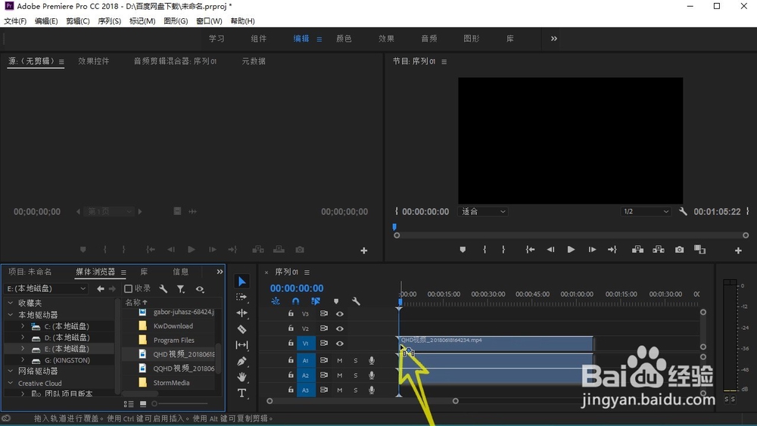Click Program monitor Play button
757x426 pixels.
571,250
